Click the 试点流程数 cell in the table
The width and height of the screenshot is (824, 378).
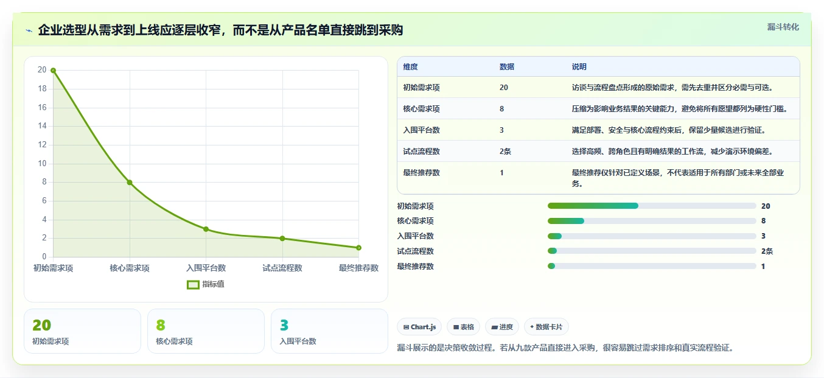tap(421, 152)
